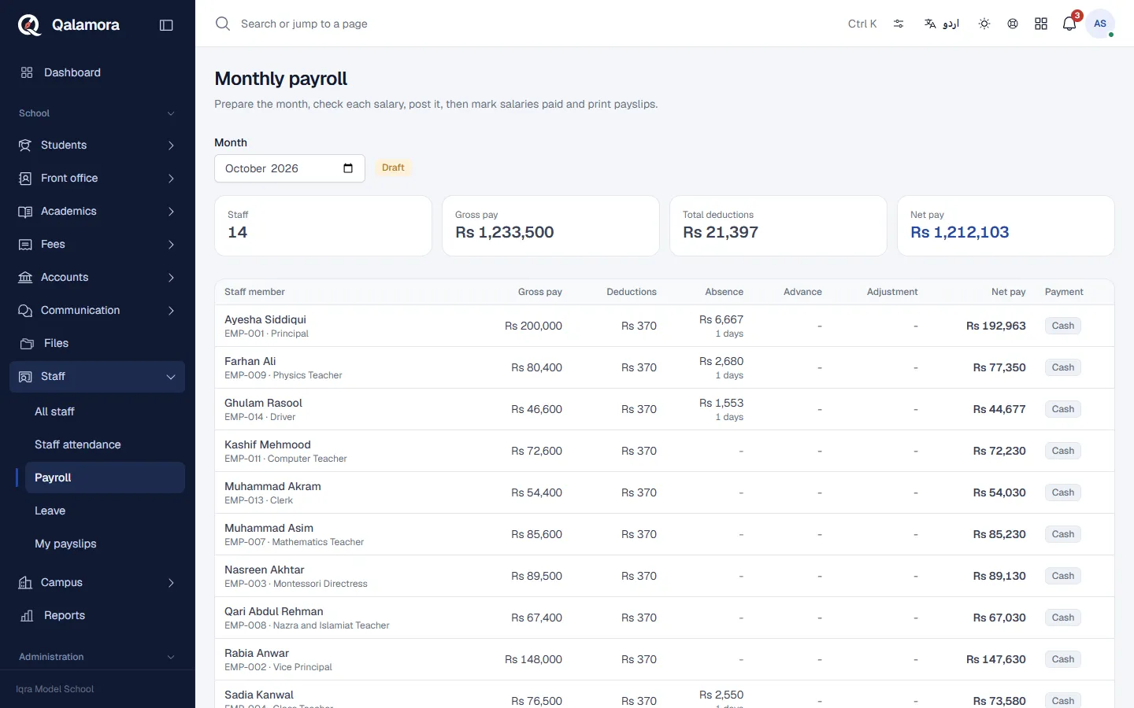The height and width of the screenshot is (708, 1134).
Task: Focus the search or jump field
Action: pos(304,24)
